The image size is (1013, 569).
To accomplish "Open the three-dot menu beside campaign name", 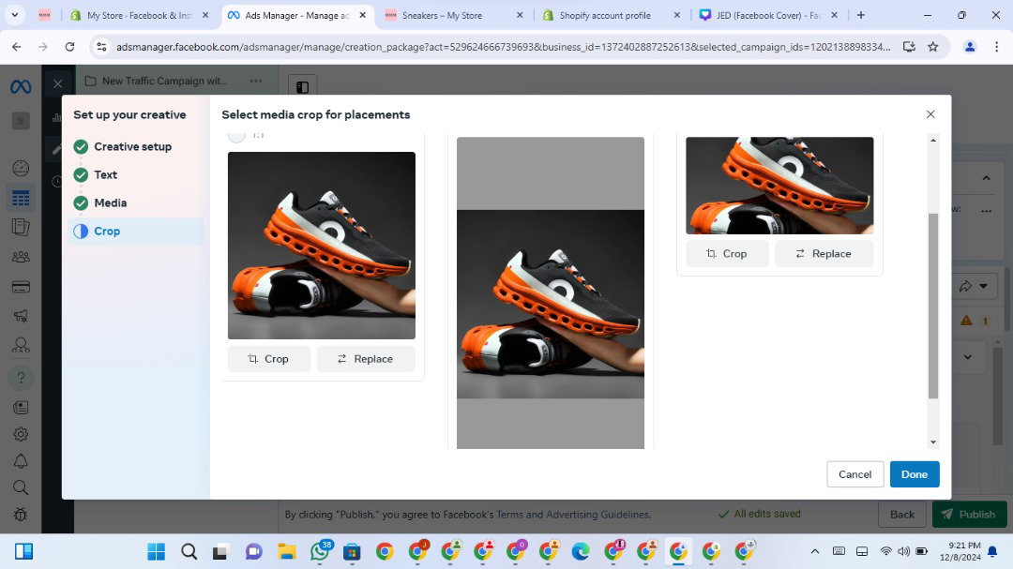I will pos(256,81).
